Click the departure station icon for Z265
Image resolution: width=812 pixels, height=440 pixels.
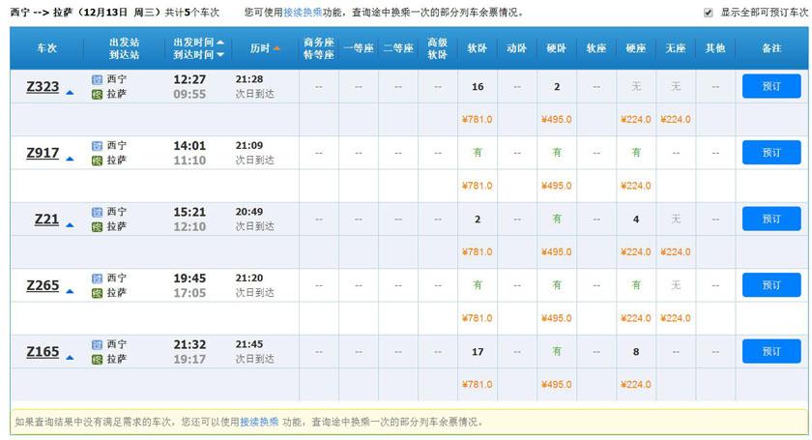(x=97, y=279)
